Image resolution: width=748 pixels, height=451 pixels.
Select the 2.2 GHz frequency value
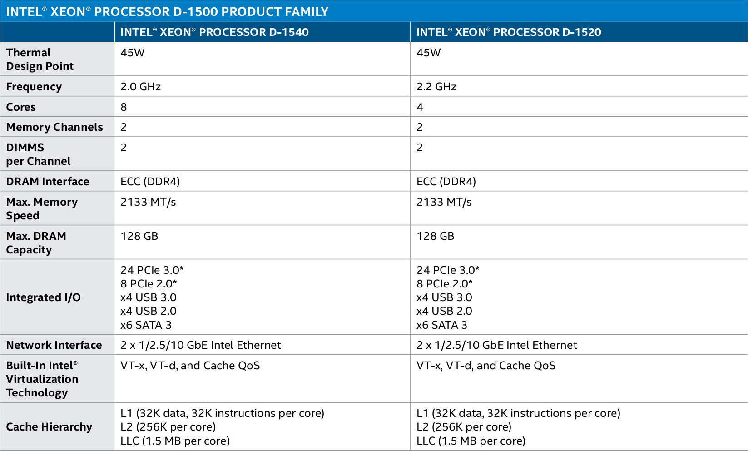click(x=436, y=87)
